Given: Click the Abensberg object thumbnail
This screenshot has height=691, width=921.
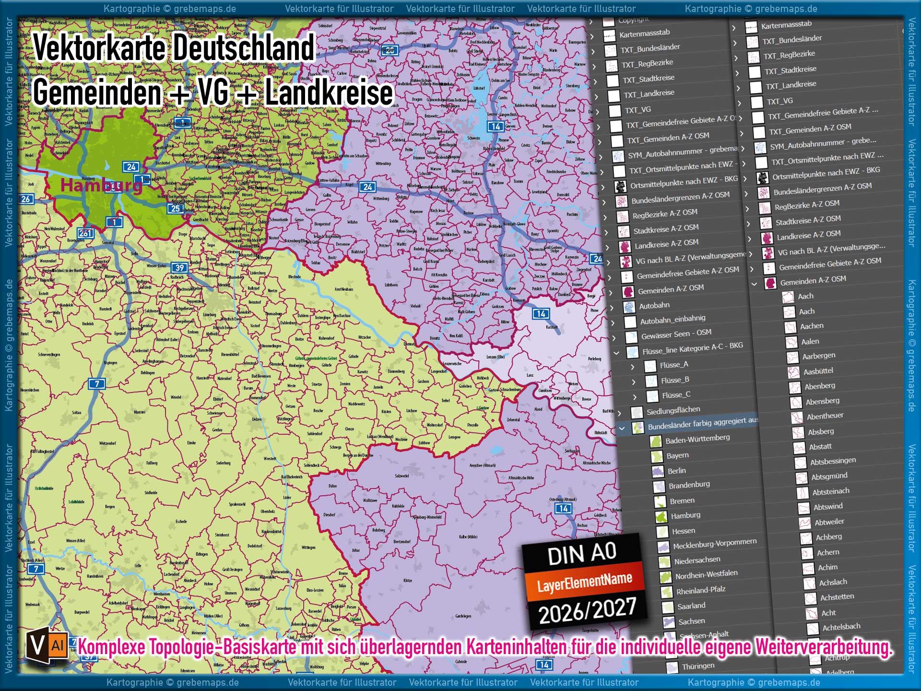Looking at the screenshot, I should [796, 403].
